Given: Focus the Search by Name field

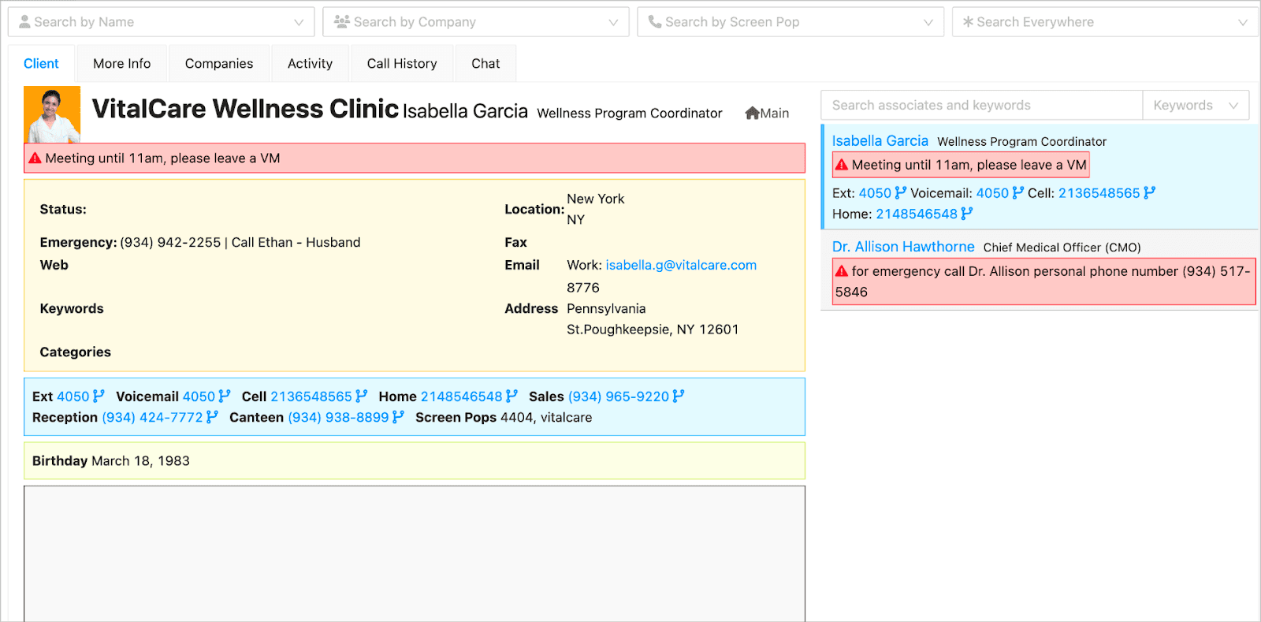Looking at the screenshot, I should click(161, 22).
